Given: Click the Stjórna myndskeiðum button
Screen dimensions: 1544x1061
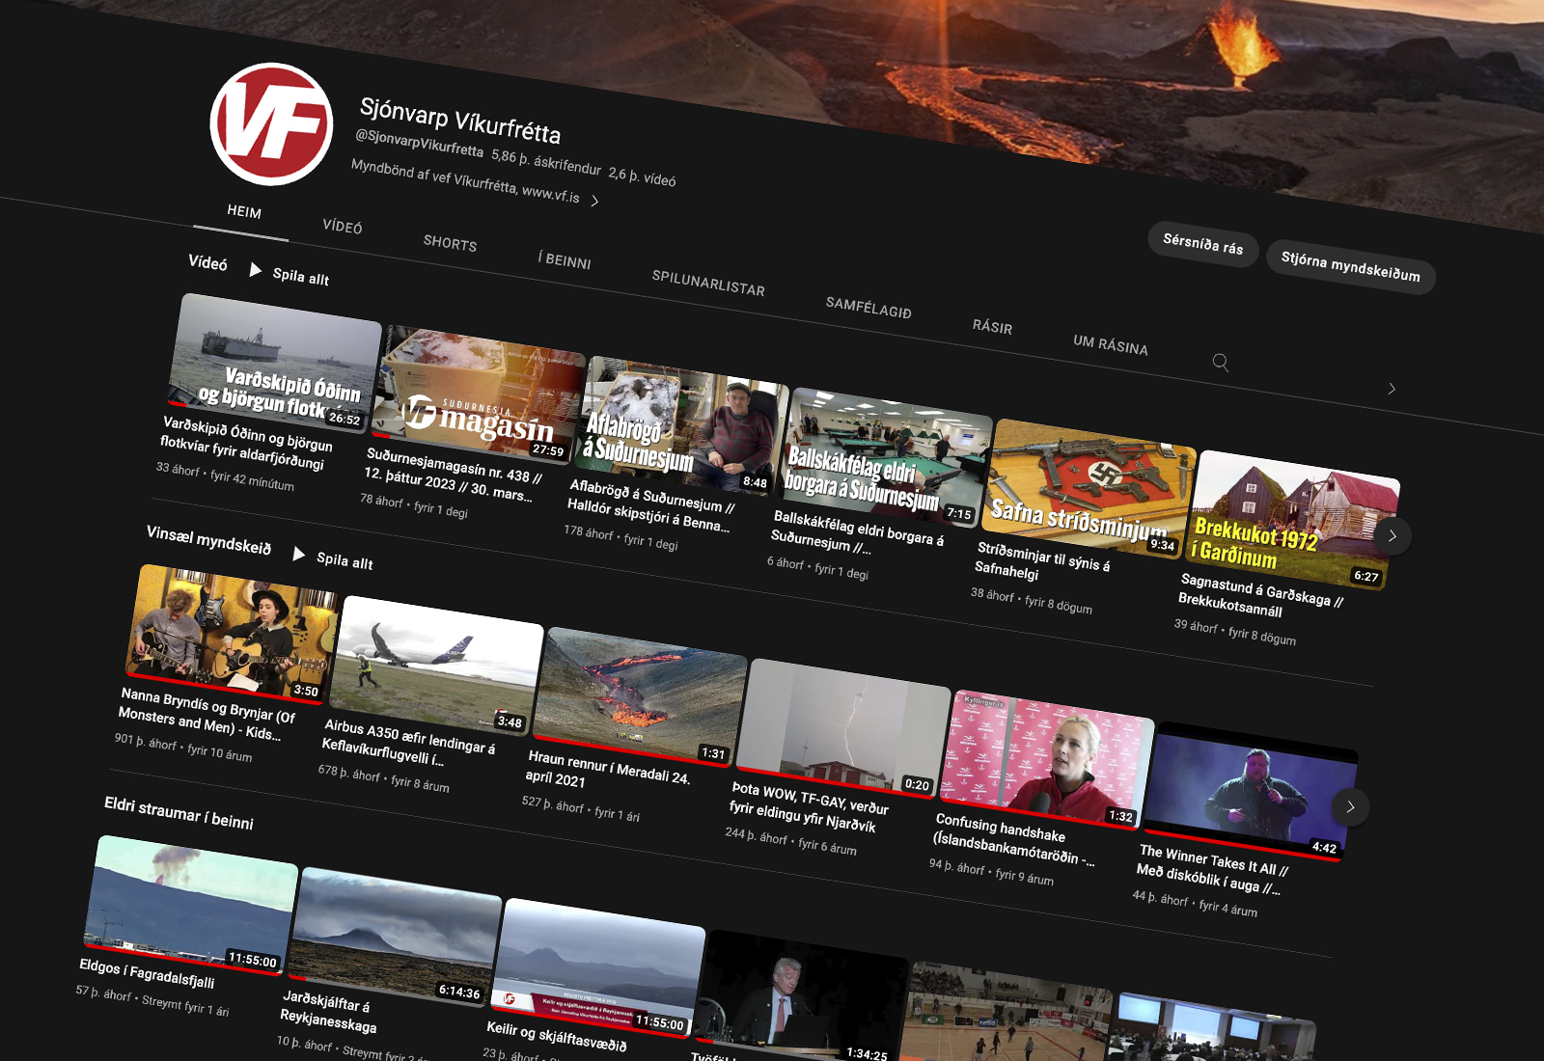Looking at the screenshot, I should 1350,266.
